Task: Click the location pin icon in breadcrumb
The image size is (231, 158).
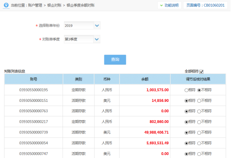Action: (6, 5)
